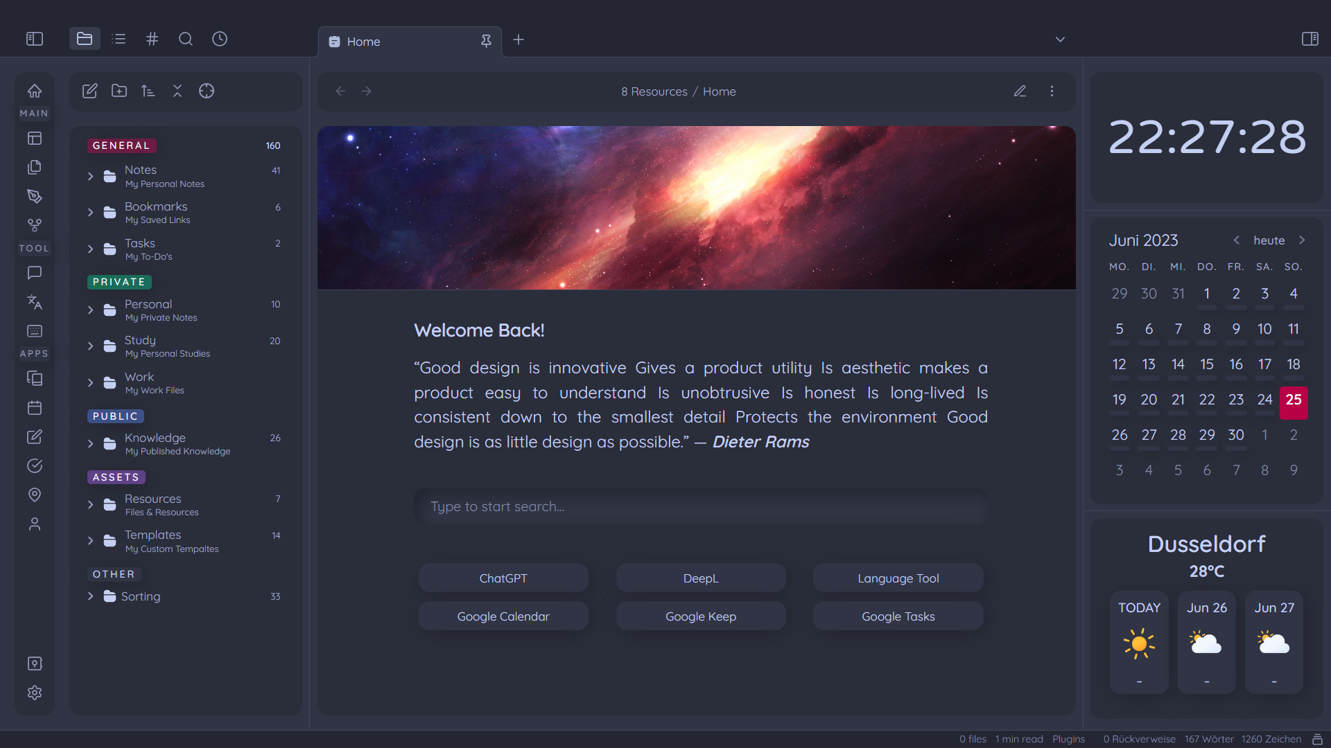Open the tab list dropdown arrow
The height and width of the screenshot is (748, 1331).
pyautogui.click(x=1060, y=39)
